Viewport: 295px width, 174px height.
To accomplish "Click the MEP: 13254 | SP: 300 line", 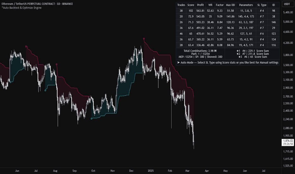I will coord(200,57).
